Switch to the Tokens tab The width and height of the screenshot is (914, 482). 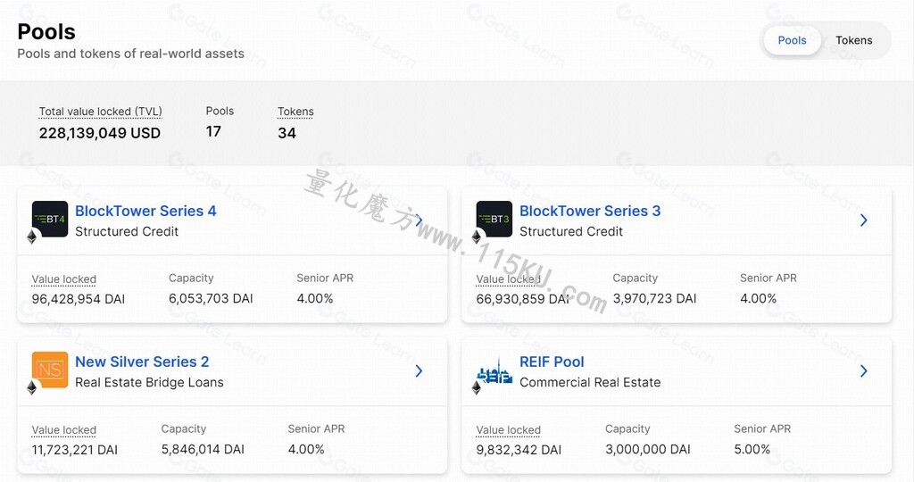coord(853,40)
